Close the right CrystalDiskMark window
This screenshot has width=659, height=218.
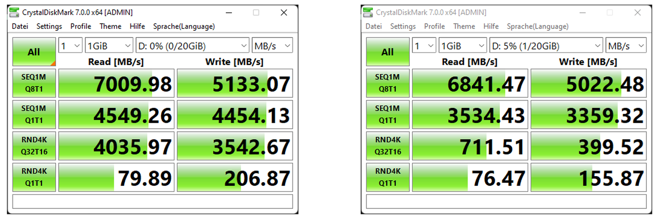coord(638,12)
